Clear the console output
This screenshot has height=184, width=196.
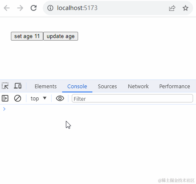[18, 98]
